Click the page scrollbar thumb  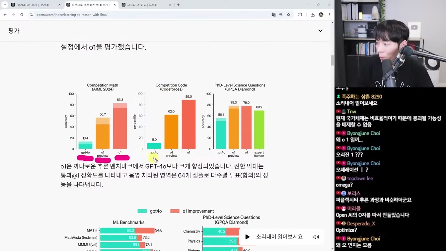tap(333, 60)
